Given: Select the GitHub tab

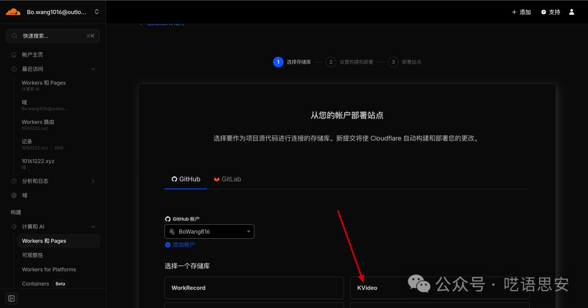Looking at the screenshot, I should click(x=186, y=179).
